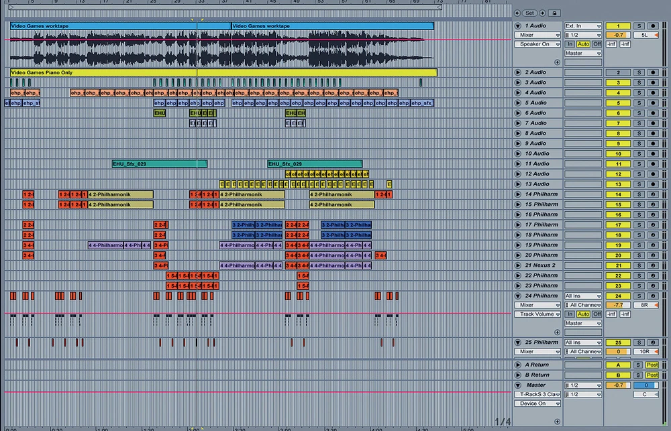
Task: Collapse the Master track
Action: [518, 385]
